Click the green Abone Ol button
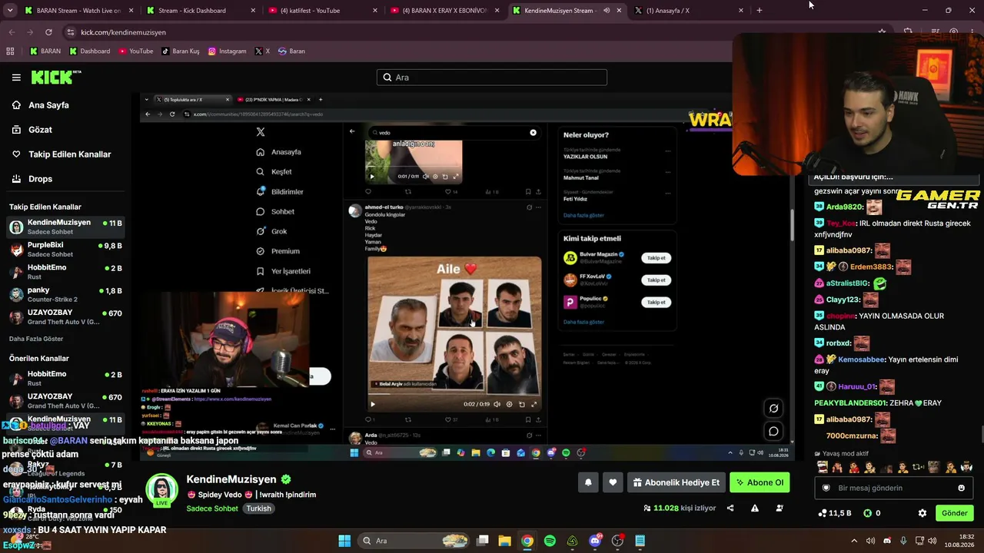Image resolution: width=984 pixels, height=553 pixels. pyautogui.click(x=760, y=482)
